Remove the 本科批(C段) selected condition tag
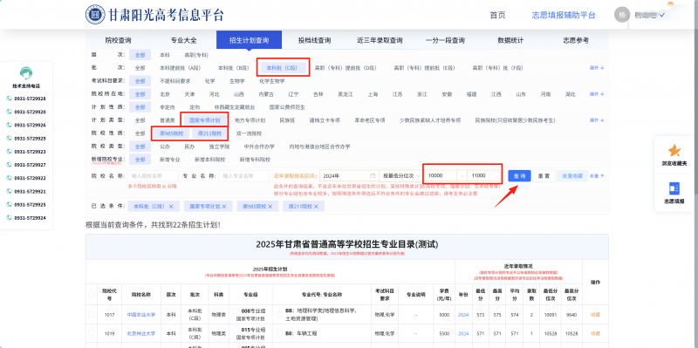The height and width of the screenshot is (348, 698). click(x=171, y=207)
